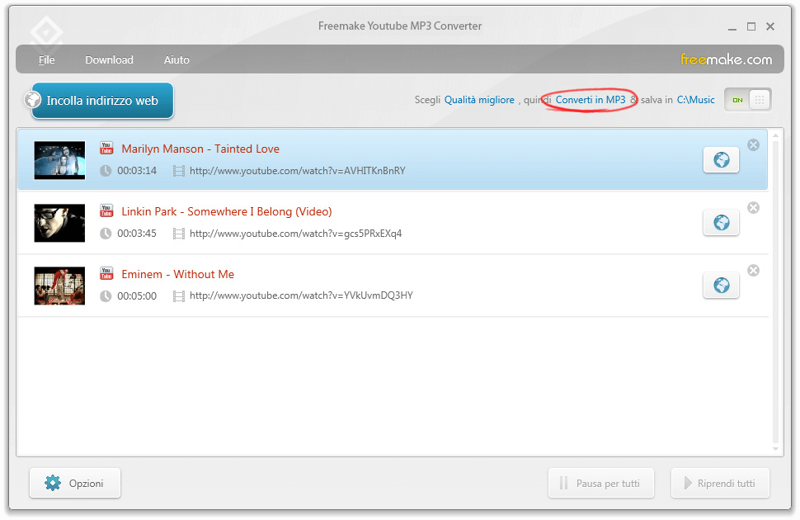Select the Eminem video thumbnail

coord(59,286)
